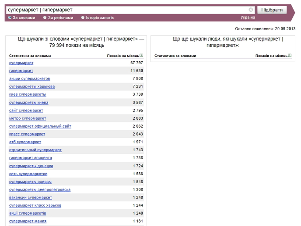301x226 pixels.
Task: Click the value '1 248' in the table
Action: pyautogui.click(x=138, y=198)
